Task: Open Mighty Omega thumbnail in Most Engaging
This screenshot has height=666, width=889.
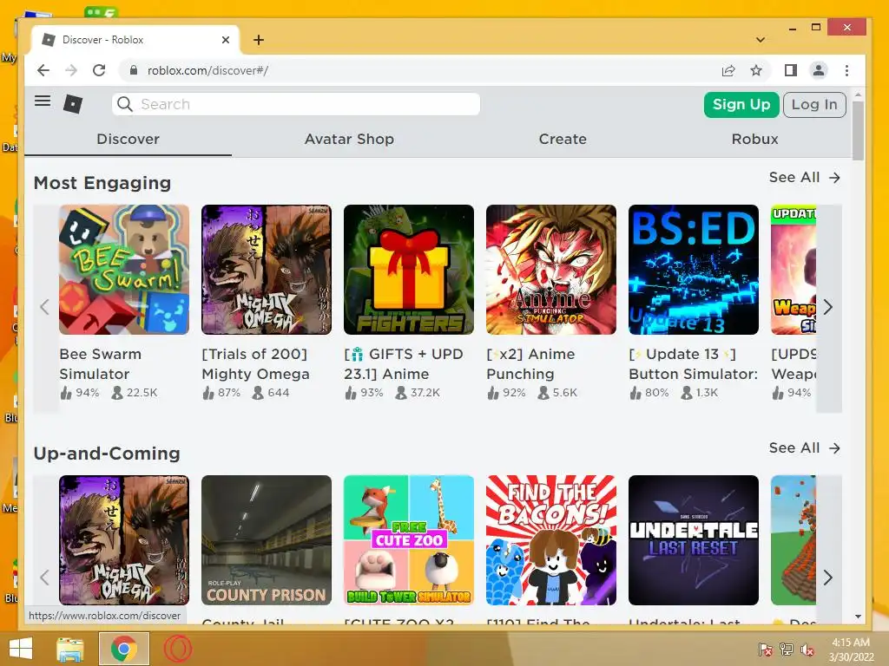Action: 267,270
